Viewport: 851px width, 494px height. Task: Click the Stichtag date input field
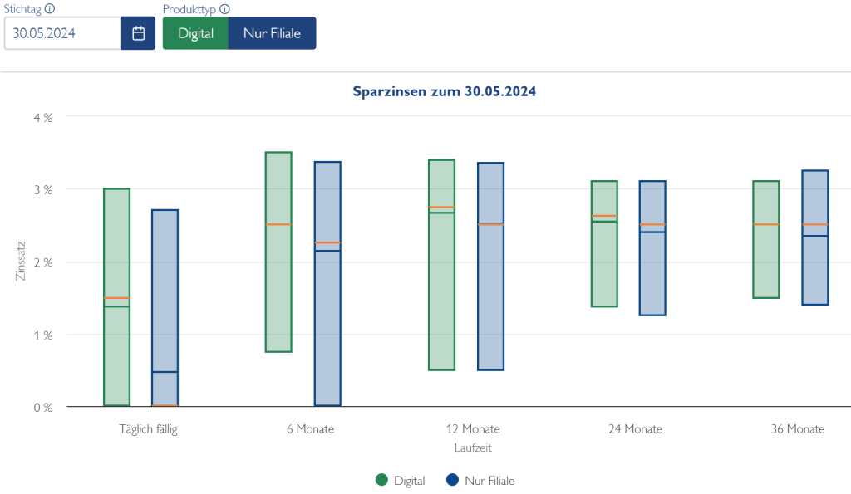[62, 33]
